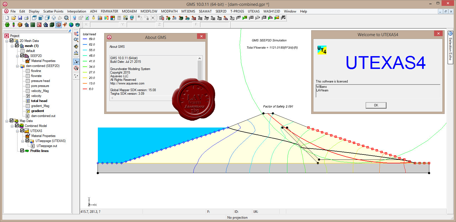Click the New project icon
Screen dimensions: 456x222
(x=7, y=18)
